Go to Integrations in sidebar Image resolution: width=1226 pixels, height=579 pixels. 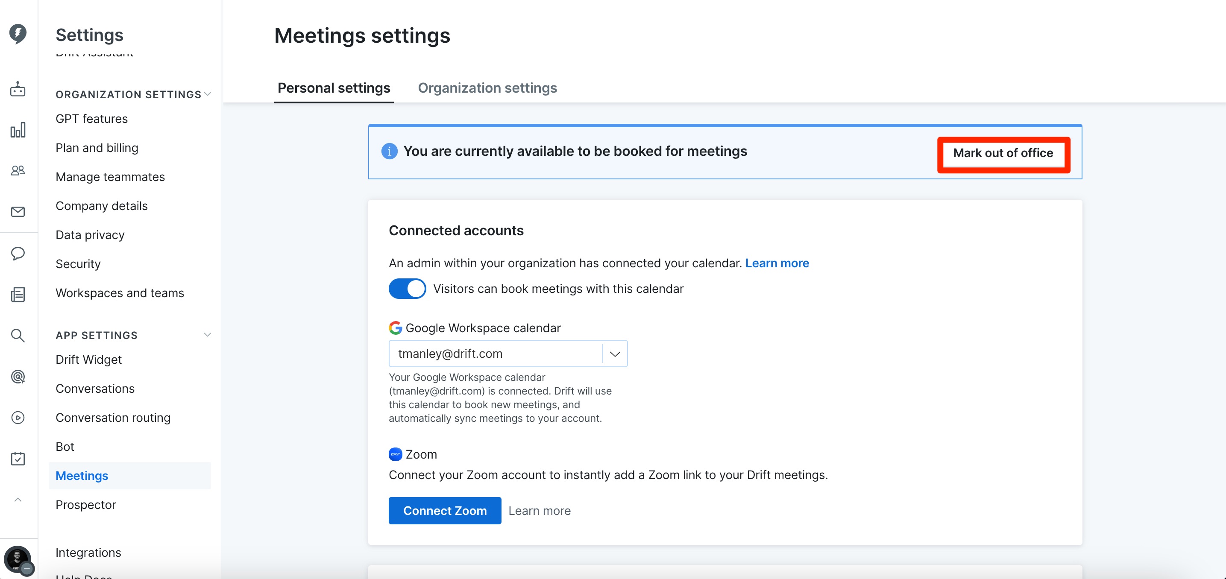[88, 553]
